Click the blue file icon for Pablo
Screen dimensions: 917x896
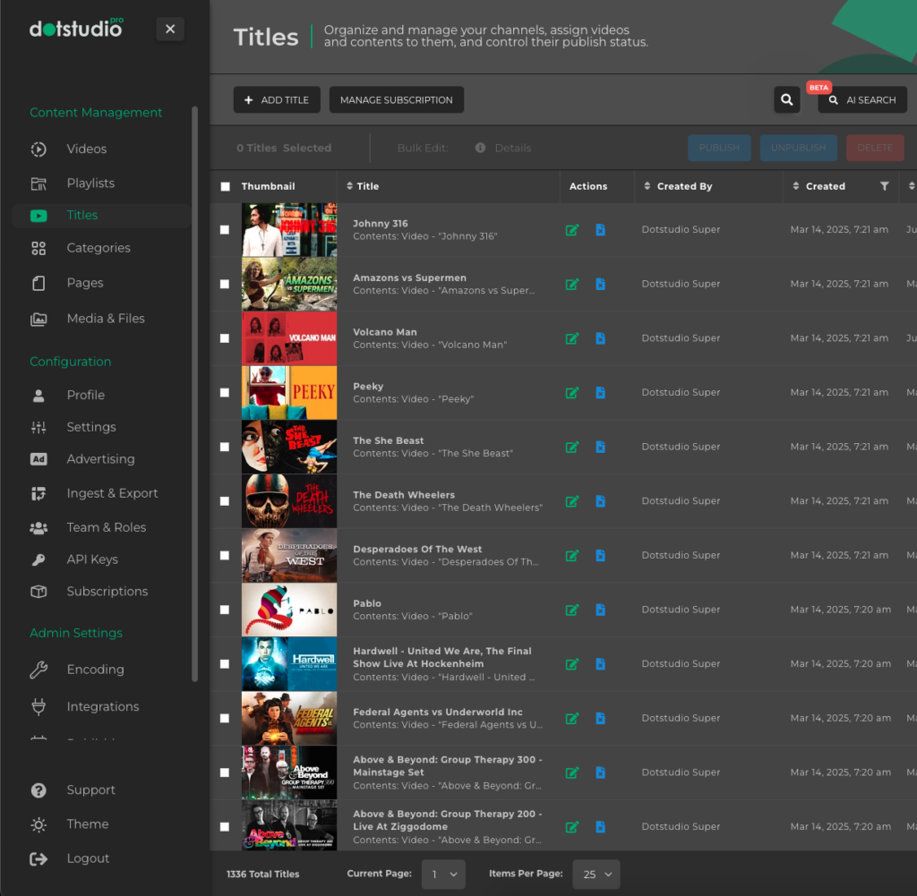pyautogui.click(x=600, y=610)
